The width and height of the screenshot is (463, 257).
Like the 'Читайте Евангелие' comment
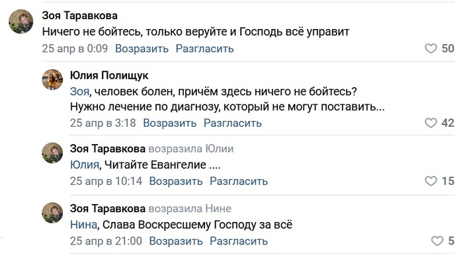(431, 181)
